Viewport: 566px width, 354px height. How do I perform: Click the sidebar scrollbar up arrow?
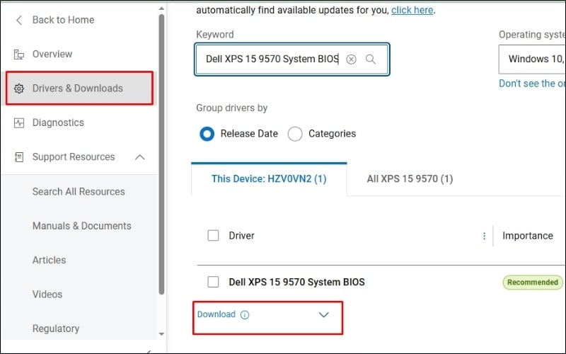point(161,8)
